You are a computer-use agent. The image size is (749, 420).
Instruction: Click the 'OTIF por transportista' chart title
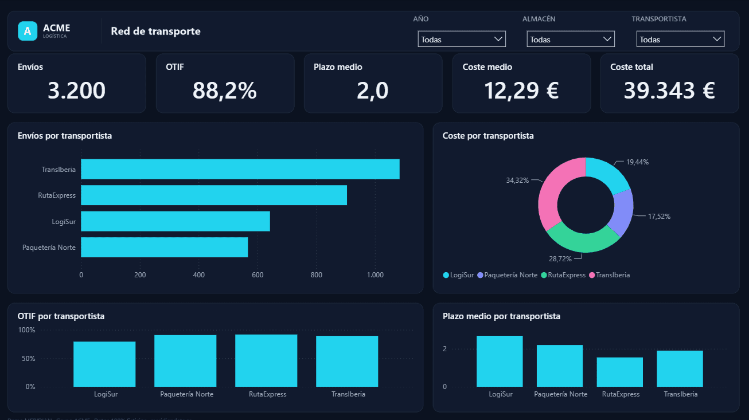point(61,316)
